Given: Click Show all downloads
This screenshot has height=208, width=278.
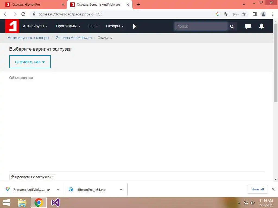Looking at the screenshot, I should click(x=257, y=189).
